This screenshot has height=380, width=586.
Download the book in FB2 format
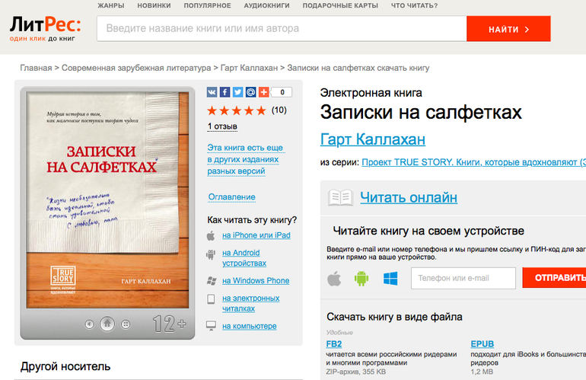pyautogui.click(x=334, y=343)
